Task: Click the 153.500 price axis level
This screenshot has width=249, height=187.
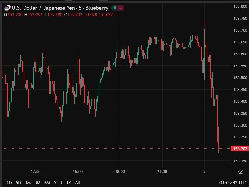Action: coord(240,78)
